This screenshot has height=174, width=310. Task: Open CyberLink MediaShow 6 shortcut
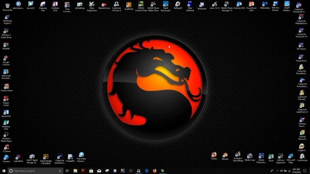pos(301,19)
